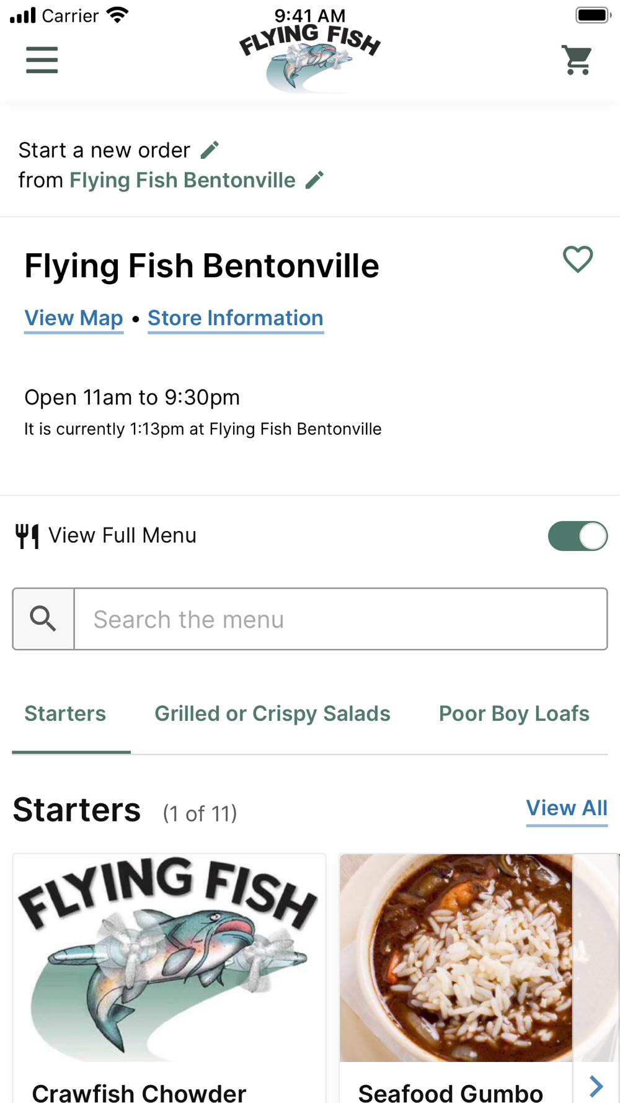Screen dimensions: 620x1103
Task: Favorite Flying Fish Bentonville with heart icon
Action: point(578,259)
